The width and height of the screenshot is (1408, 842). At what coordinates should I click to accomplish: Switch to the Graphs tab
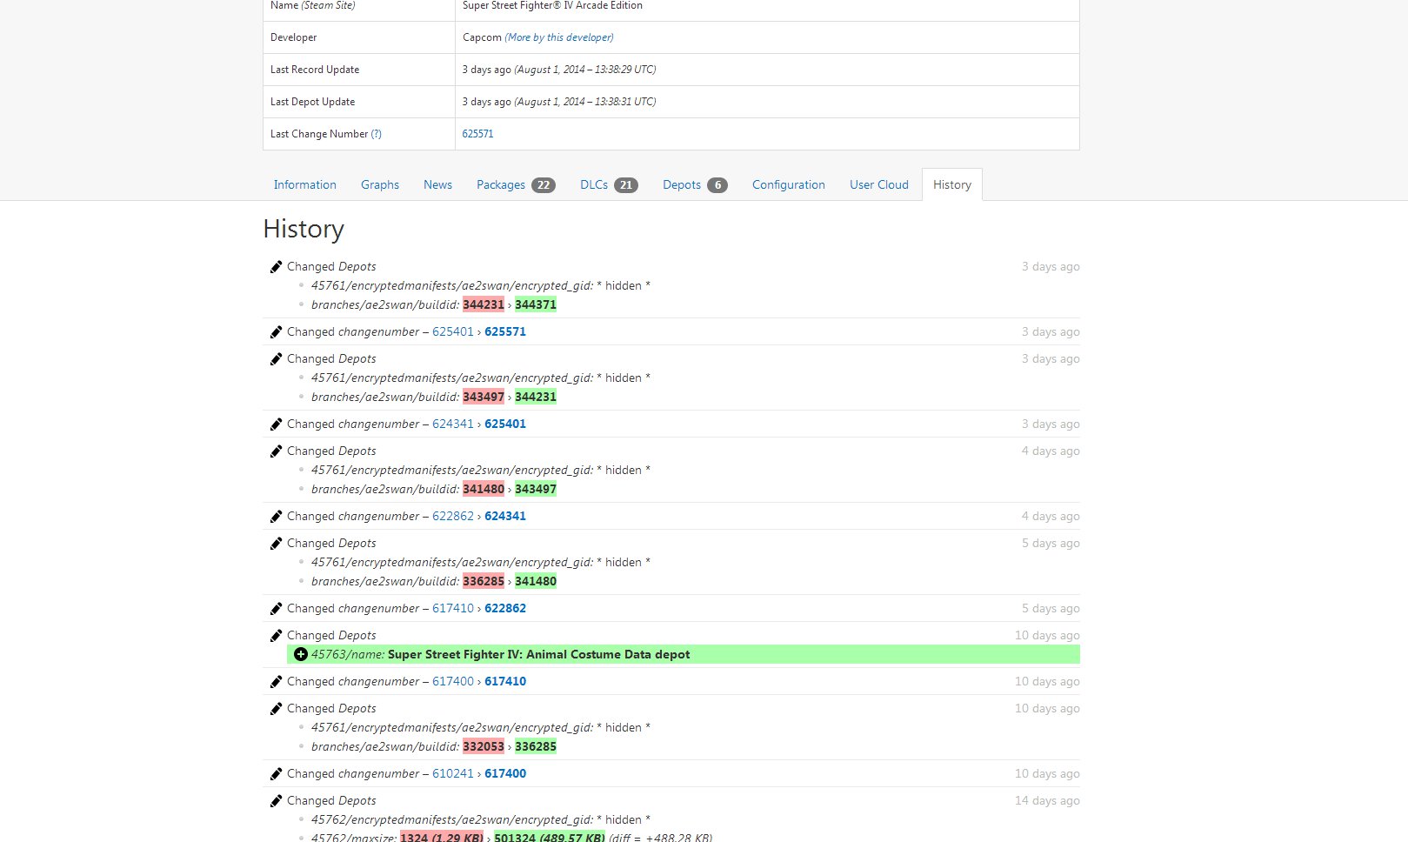[x=380, y=185]
